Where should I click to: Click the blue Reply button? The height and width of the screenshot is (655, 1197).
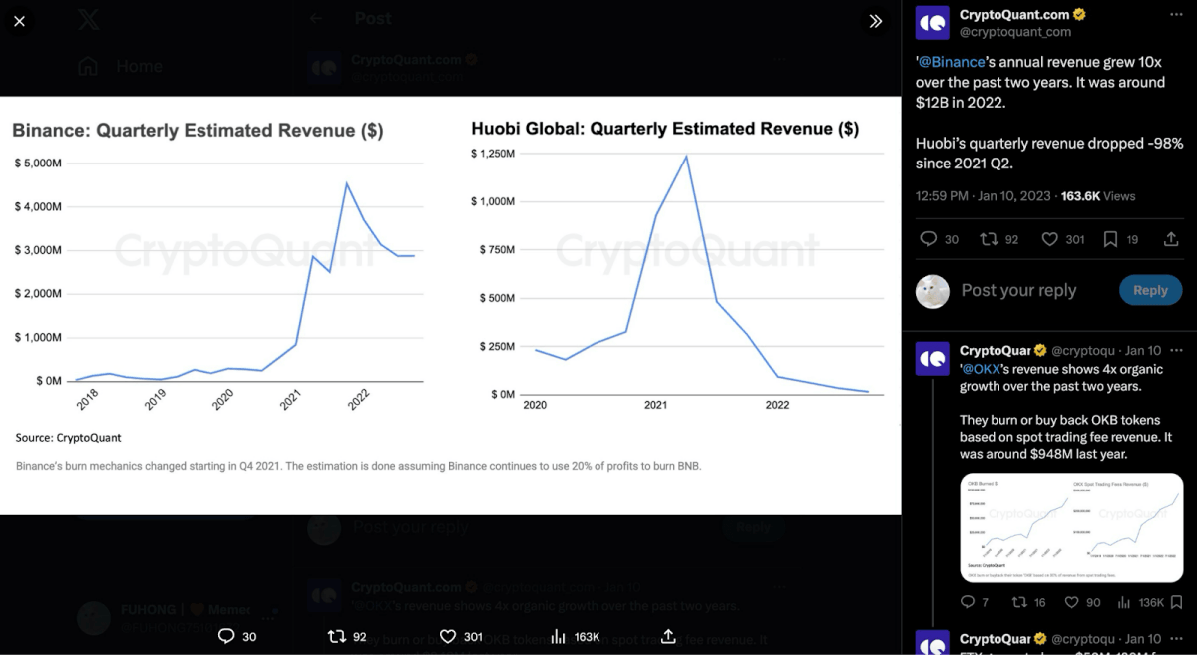(1150, 290)
